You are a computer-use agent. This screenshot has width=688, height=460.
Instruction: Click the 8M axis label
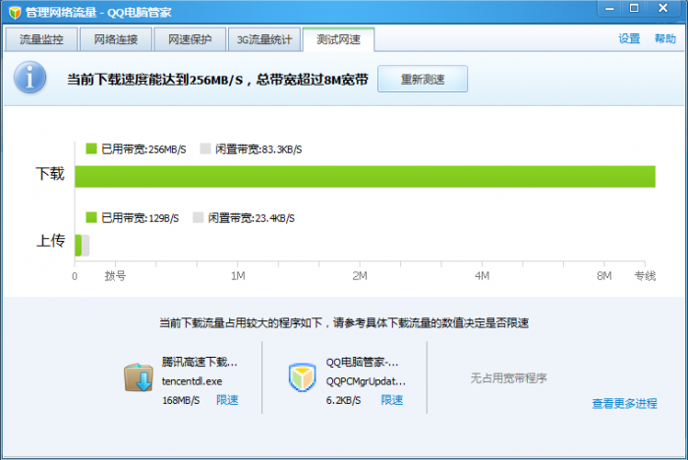(604, 276)
